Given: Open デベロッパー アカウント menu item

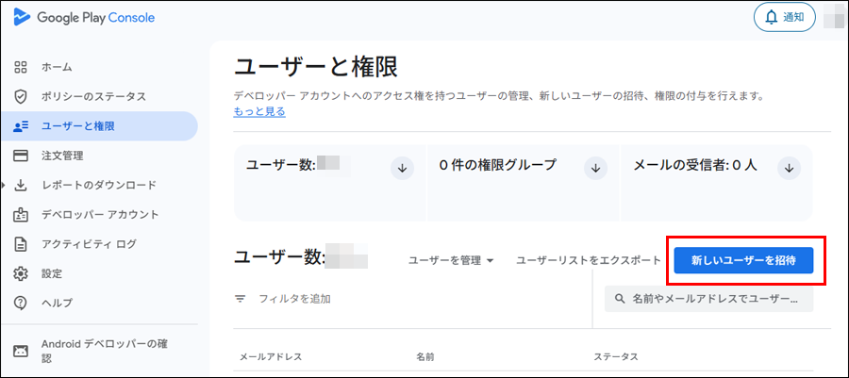Looking at the screenshot, I should [x=100, y=215].
